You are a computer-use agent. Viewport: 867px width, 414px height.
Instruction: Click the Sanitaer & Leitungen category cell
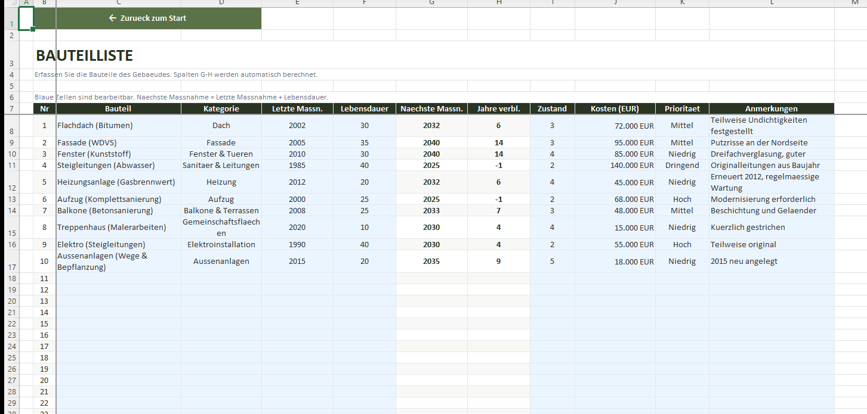click(x=221, y=166)
